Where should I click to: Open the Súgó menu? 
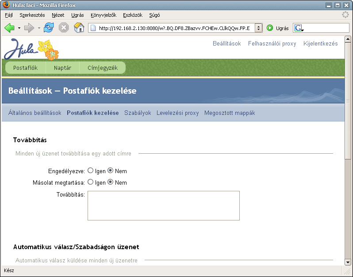[x=154, y=15]
